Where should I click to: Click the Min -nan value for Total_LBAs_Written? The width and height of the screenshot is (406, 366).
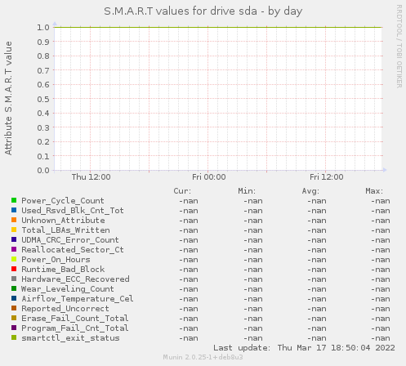tap(253, 230)
